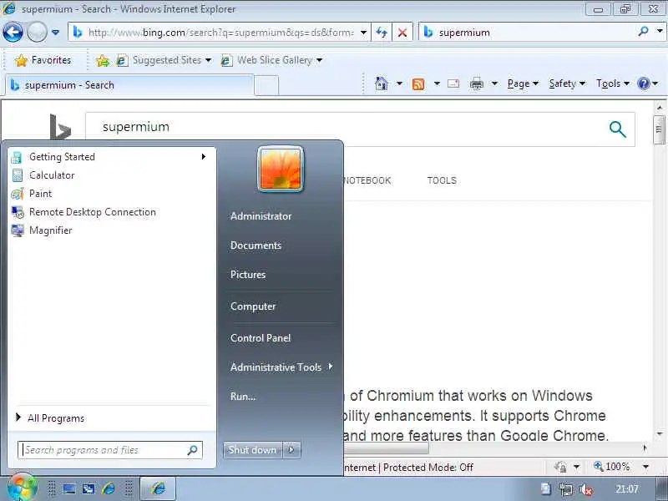Click the Shut down button

[x=252, y=450]
